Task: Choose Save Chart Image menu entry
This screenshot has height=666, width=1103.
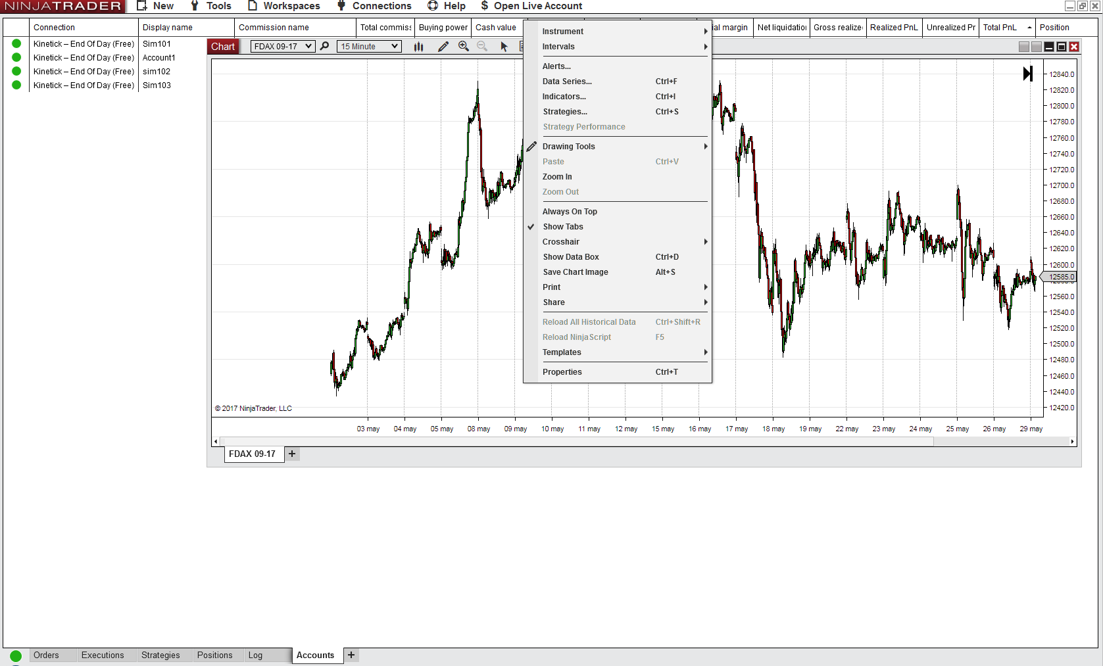Action: click(618, 272)
